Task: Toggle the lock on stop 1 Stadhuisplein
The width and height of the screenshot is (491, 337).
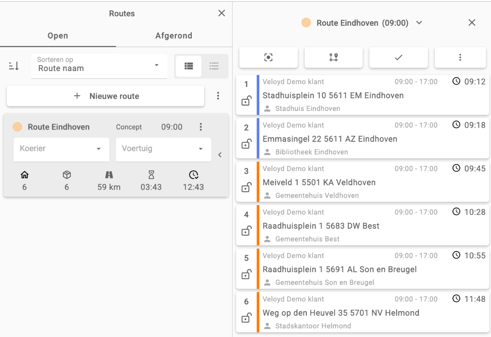Action: click(247, 101)
